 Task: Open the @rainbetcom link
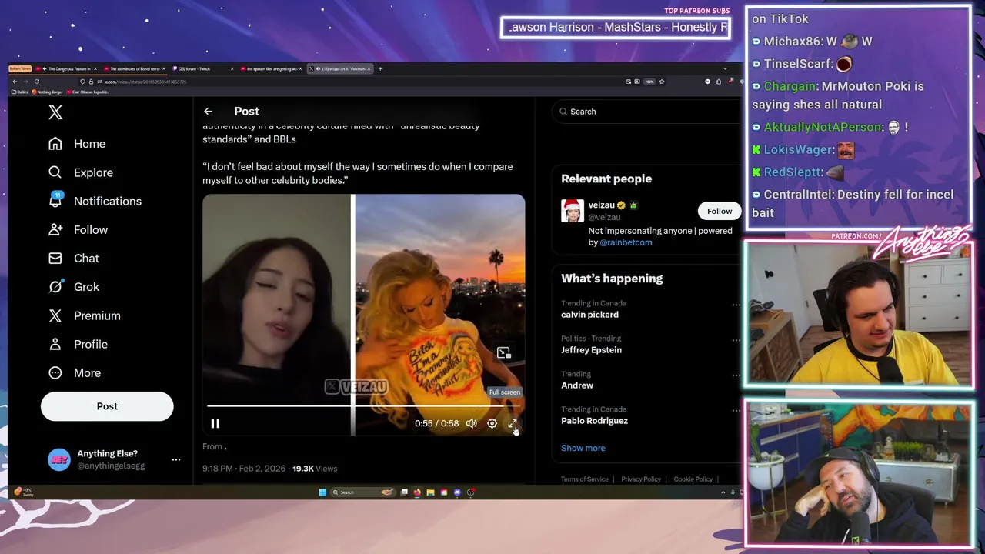tap(626, 242)
